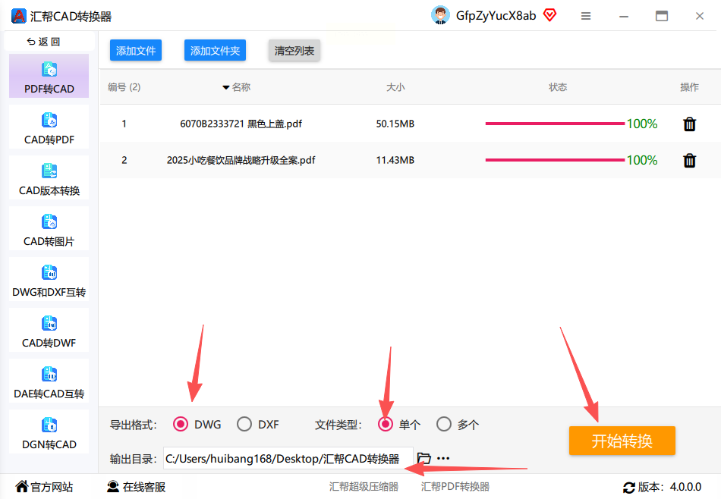Click the version number 4.0.0.0
Viewport: 721px width, 499px height.
(685, 487)
